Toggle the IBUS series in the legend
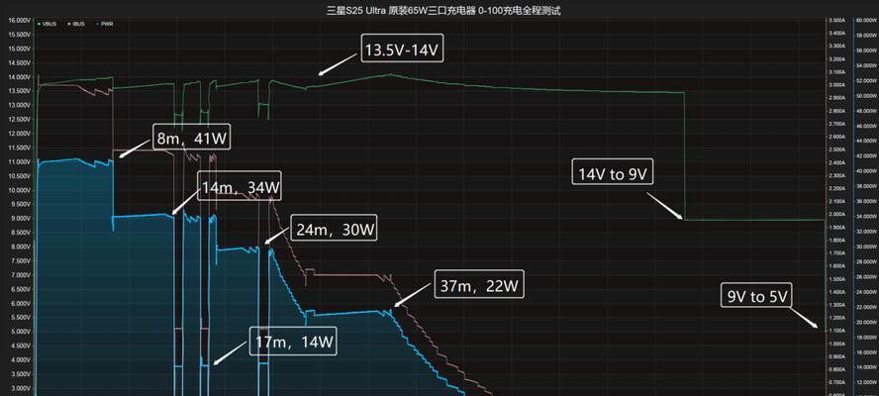 click(x=75, y=24)
